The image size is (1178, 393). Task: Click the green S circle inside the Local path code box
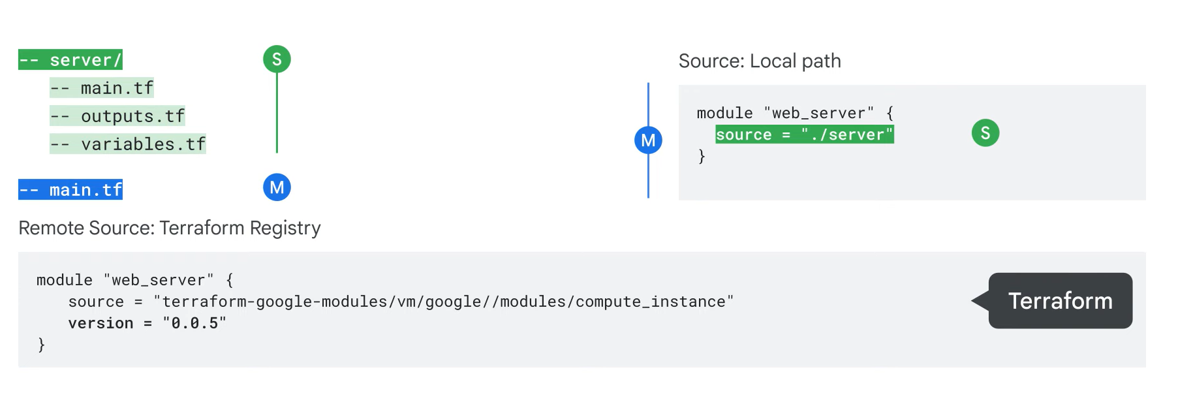click(x=985, y=133)
